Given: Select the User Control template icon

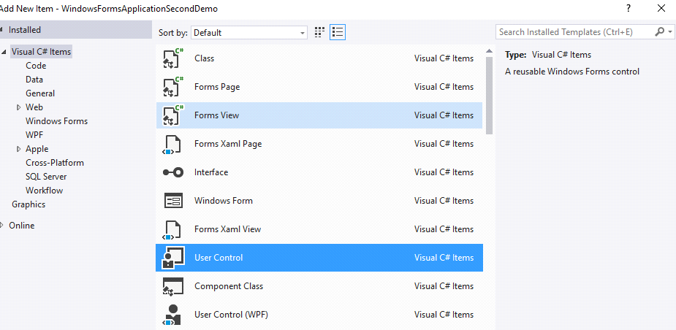Looking at the screenshot, I should coord(173,258).
